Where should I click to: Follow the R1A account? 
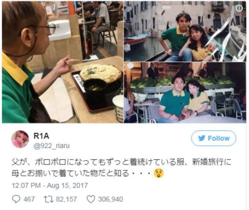pos(214,138)
